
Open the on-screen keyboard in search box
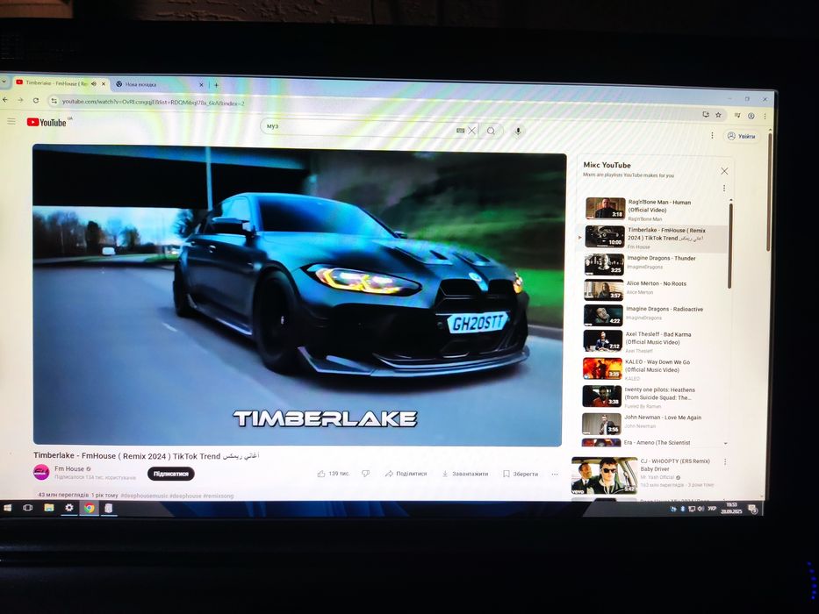[x=460, y=131]
